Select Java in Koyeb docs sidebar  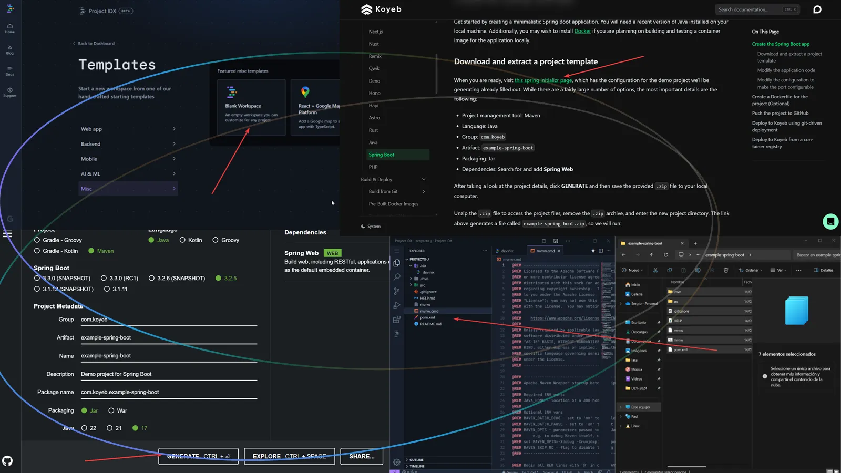tap(373, 142)
